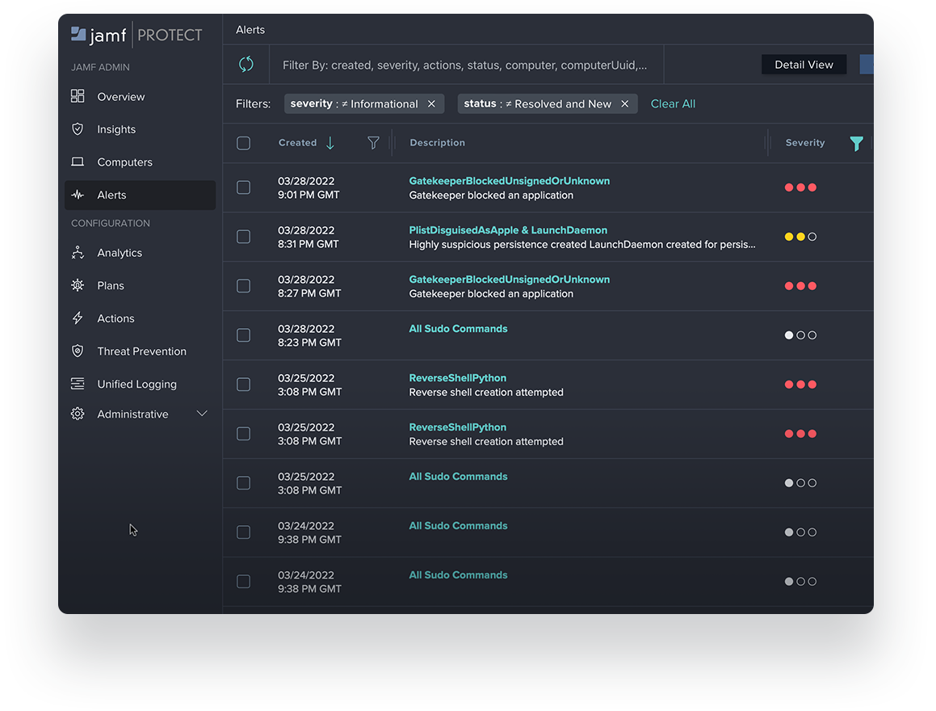Image resolution: width=936 pixels, height=711 pixels.
Task: Click the Severity column header label
Action: pos(804,143)
